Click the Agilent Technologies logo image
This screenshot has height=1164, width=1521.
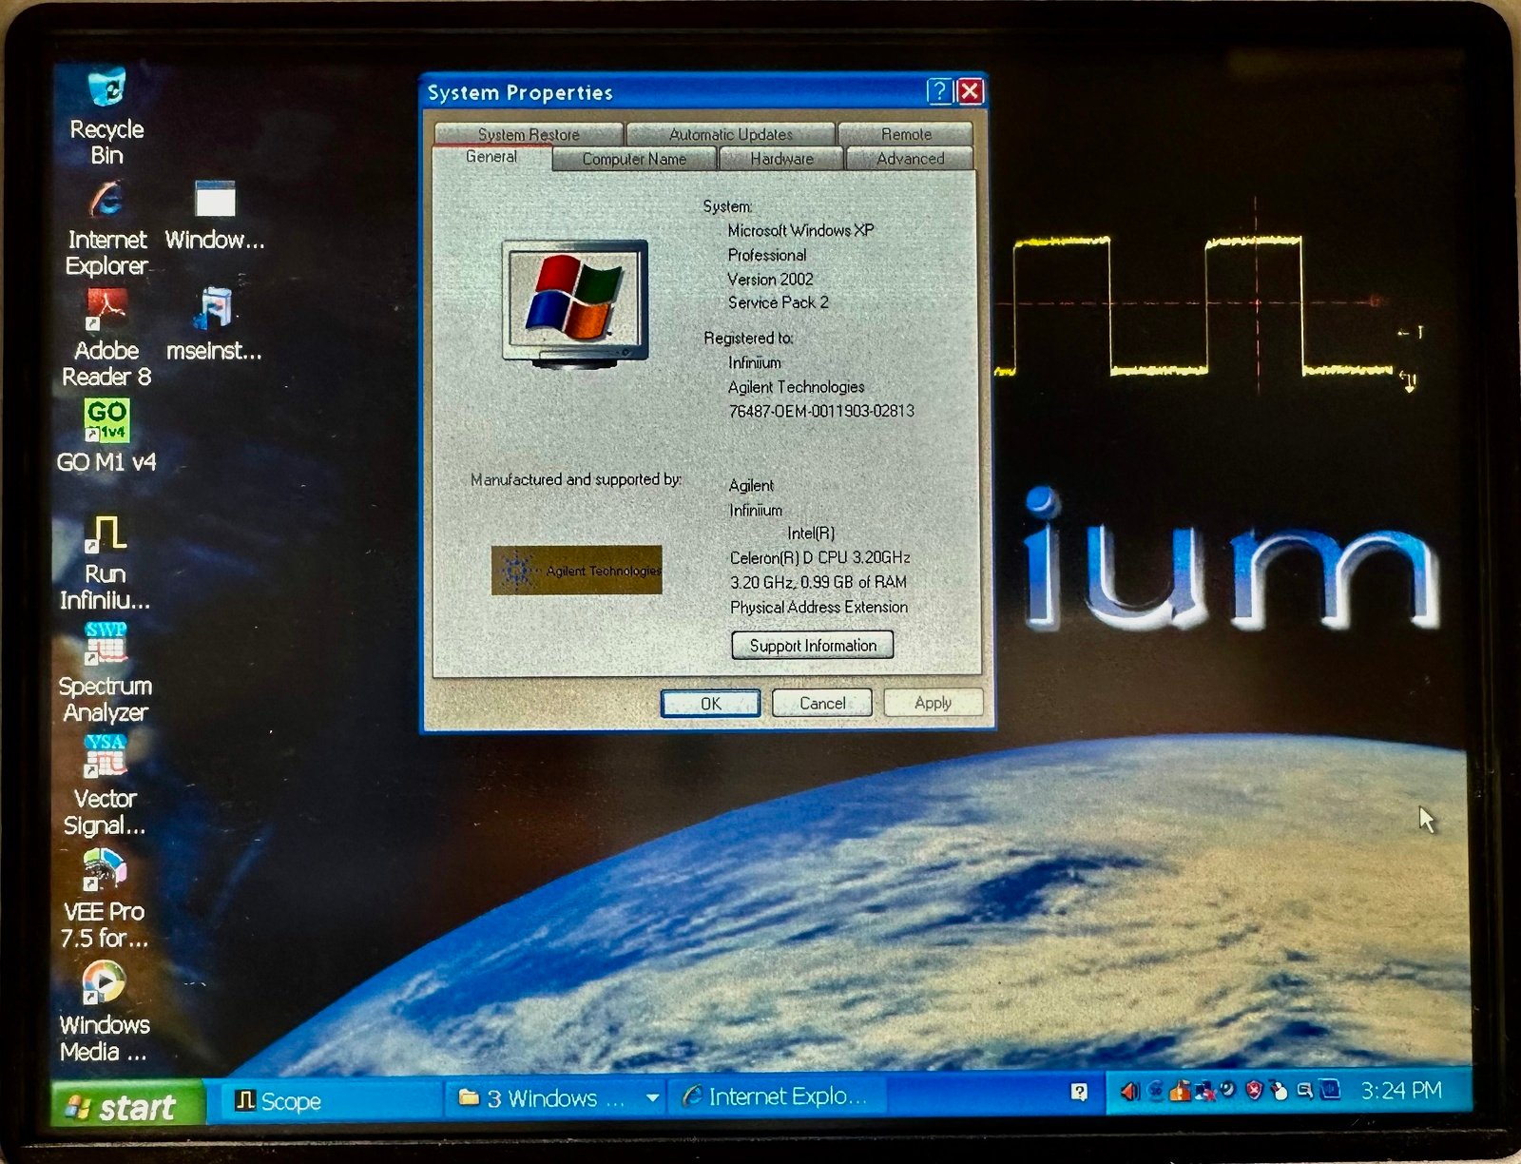coord(576,570)
